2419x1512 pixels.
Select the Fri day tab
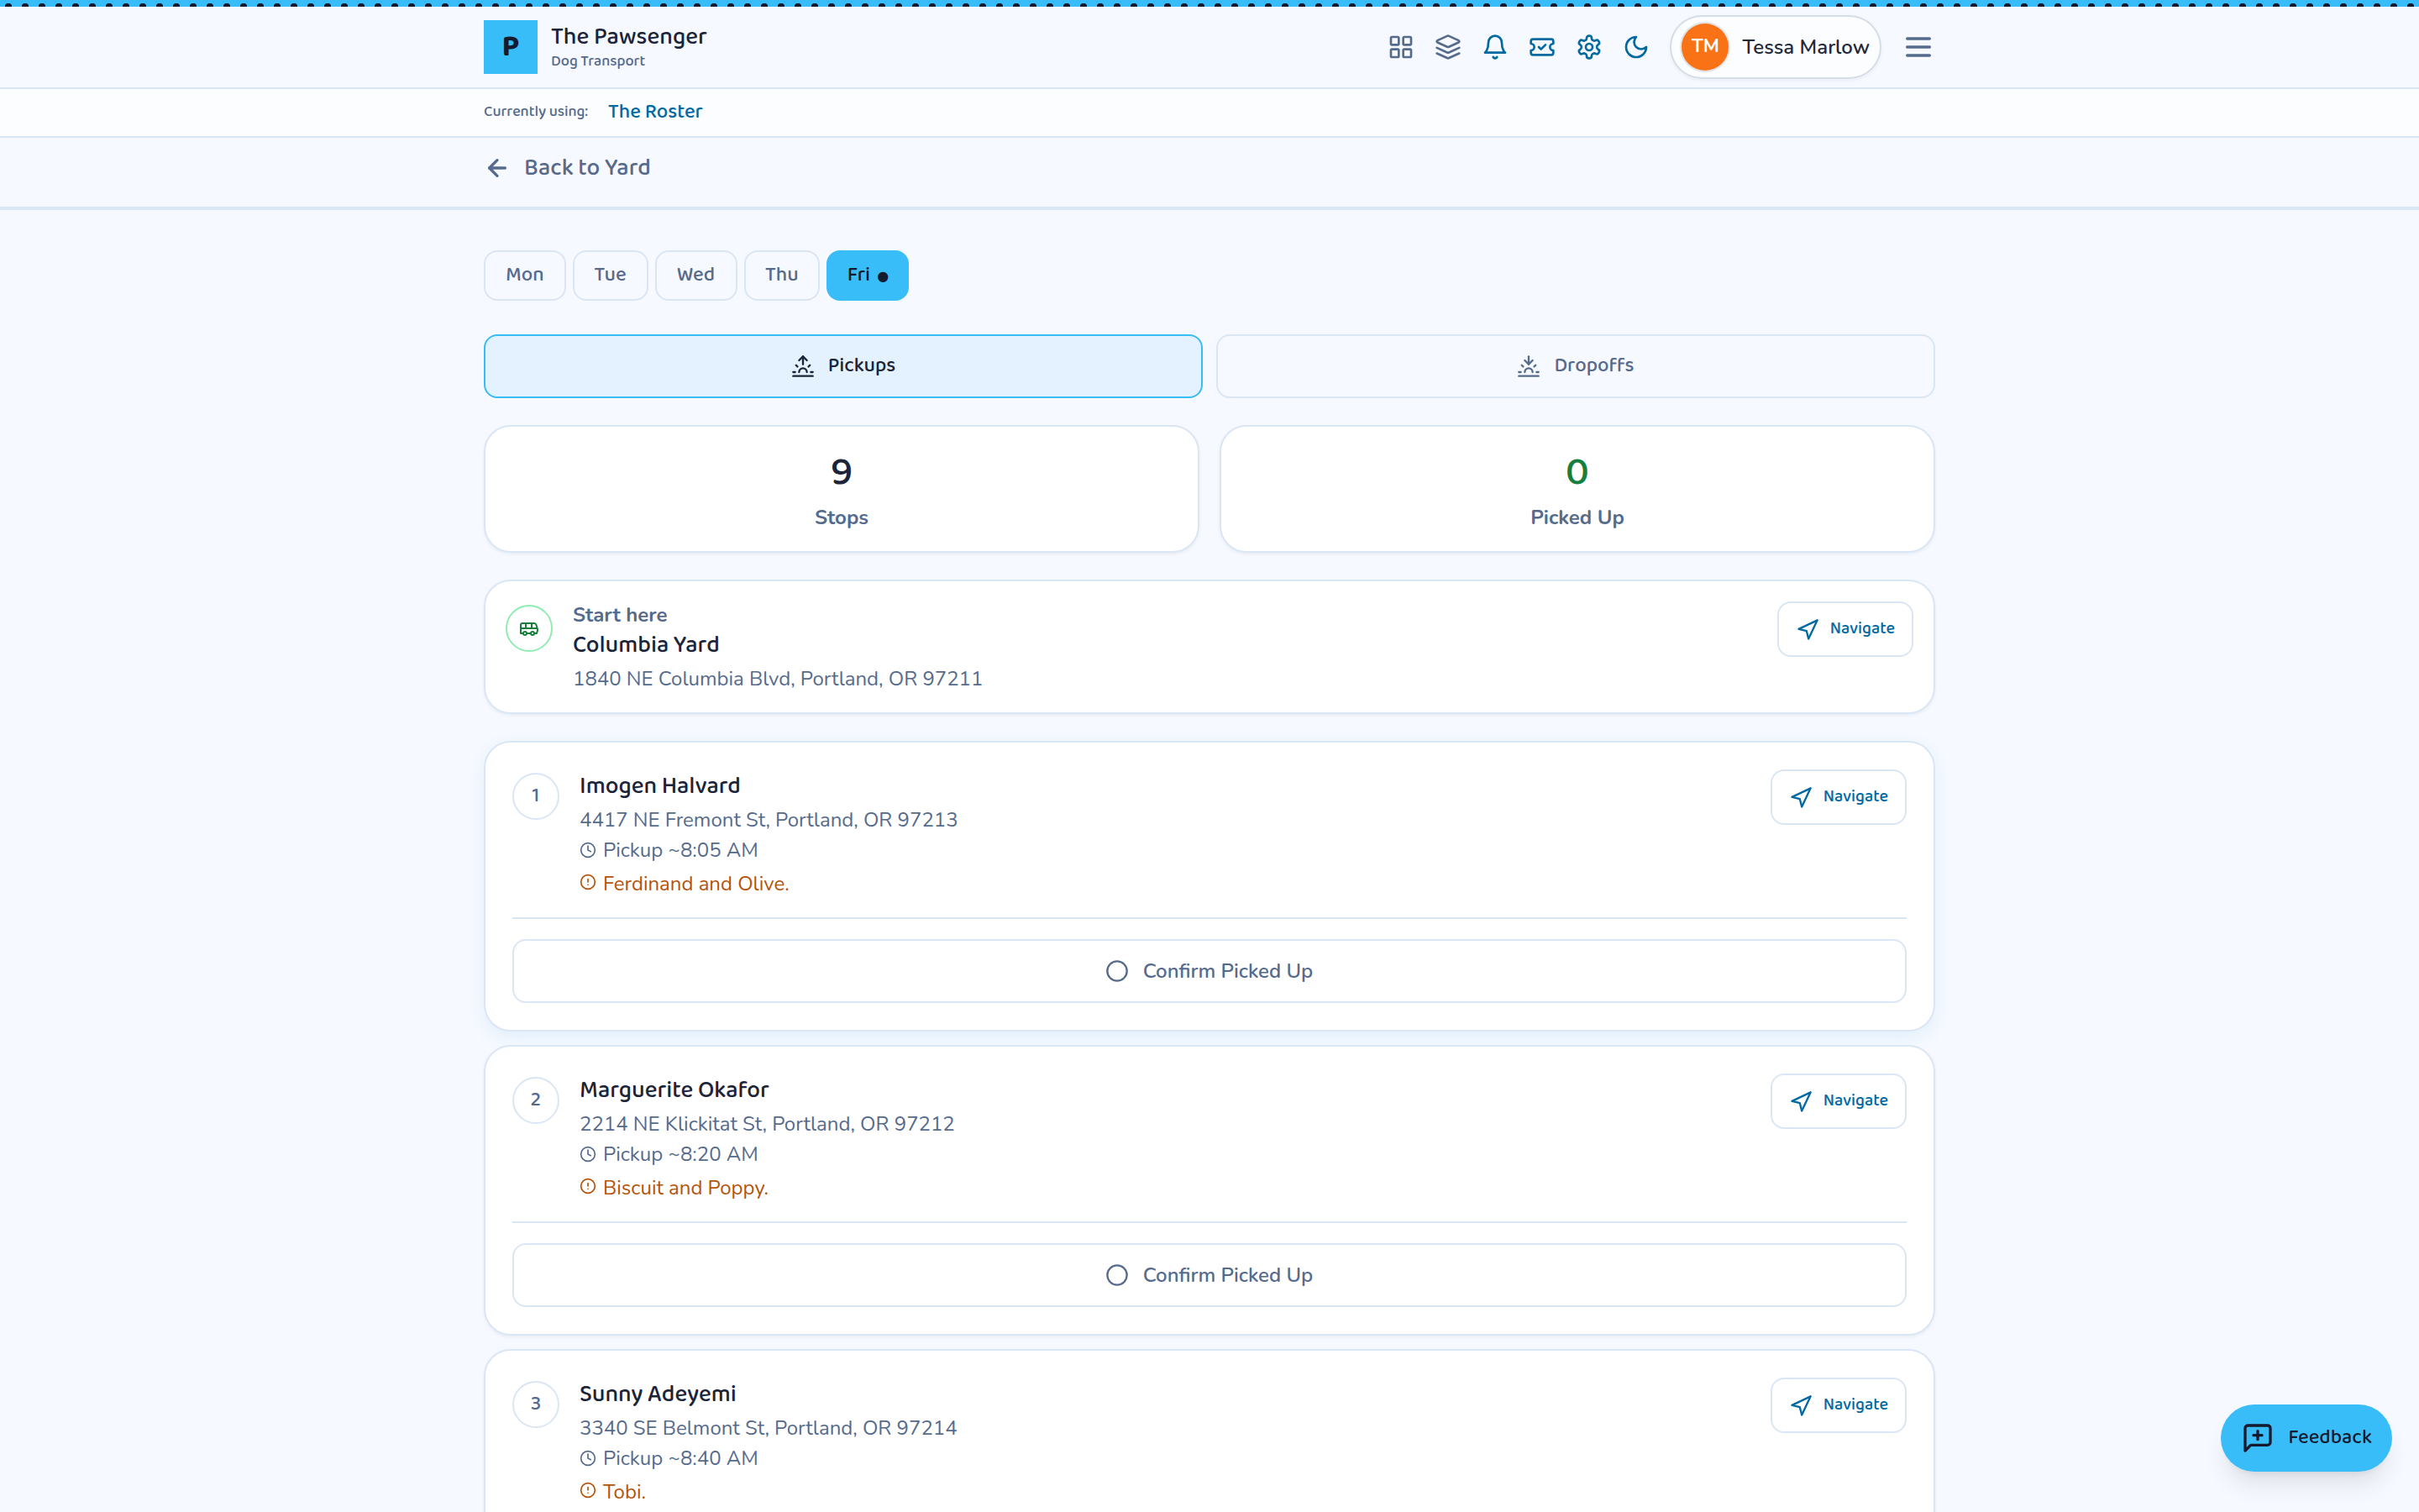[x=867, y=275]
